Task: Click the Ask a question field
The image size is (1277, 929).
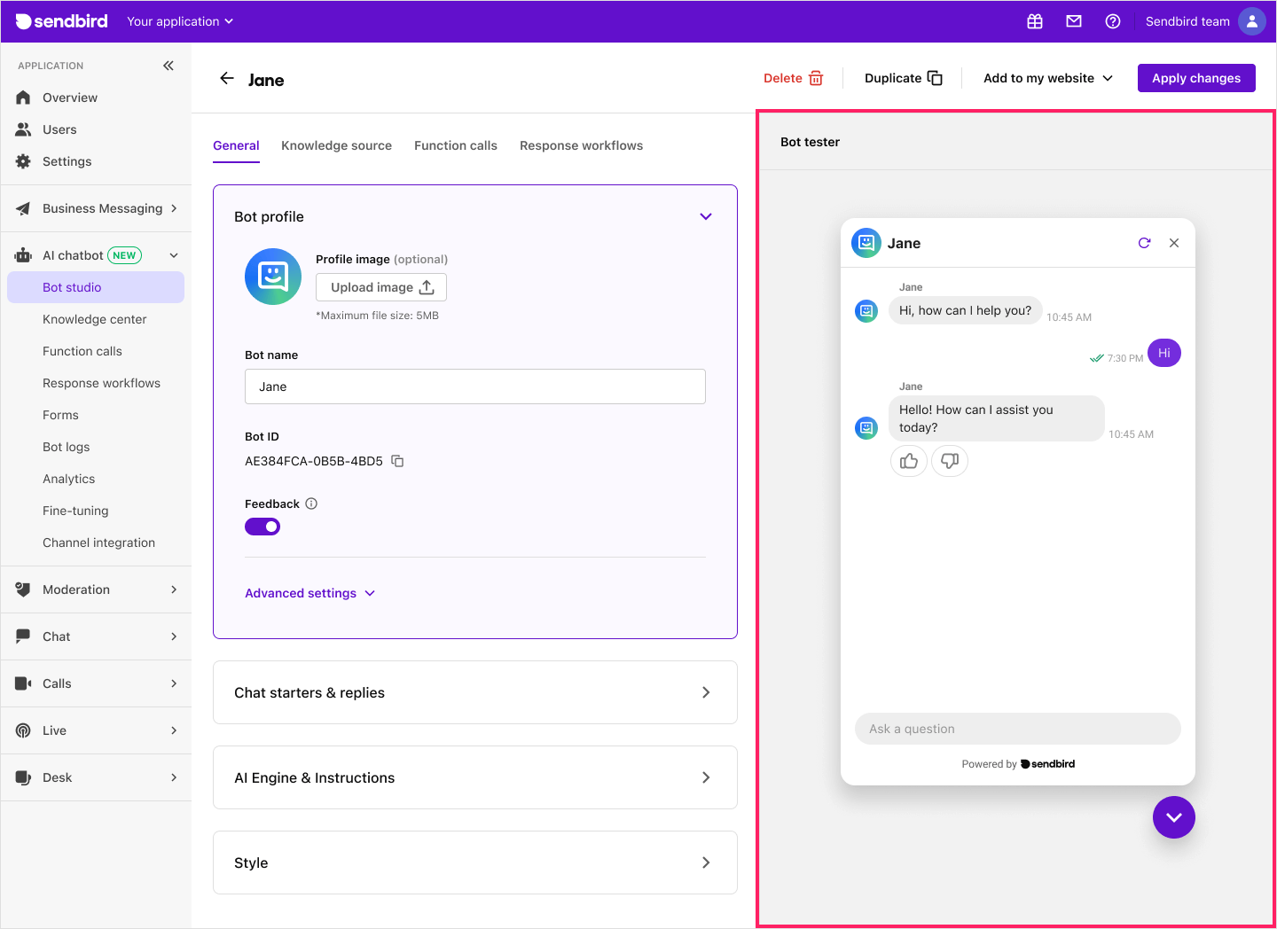Action: (x=1018, y=729)
